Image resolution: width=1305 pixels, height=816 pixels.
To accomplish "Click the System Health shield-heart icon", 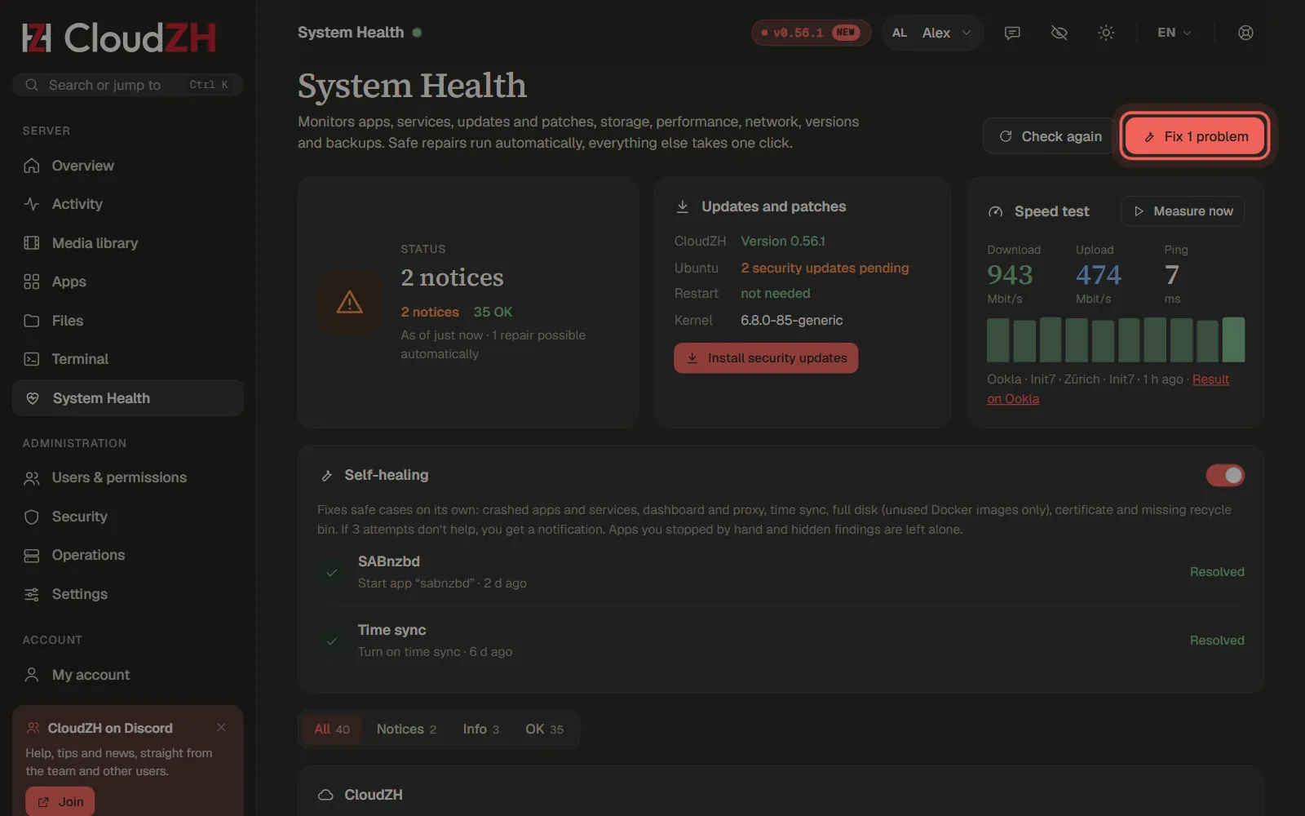I will tap(33, 398).
